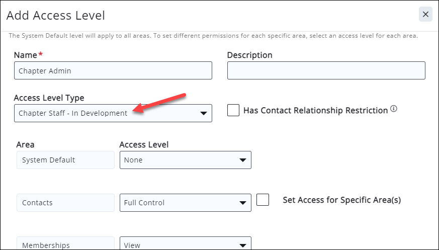Viewport: 439px width, 250px height.
Task: Click the Name field containing Chapter Admin
Action: pos(113,71)
